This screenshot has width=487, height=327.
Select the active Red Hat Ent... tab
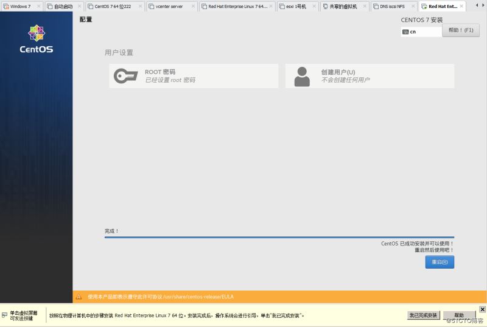coord(443,6)
